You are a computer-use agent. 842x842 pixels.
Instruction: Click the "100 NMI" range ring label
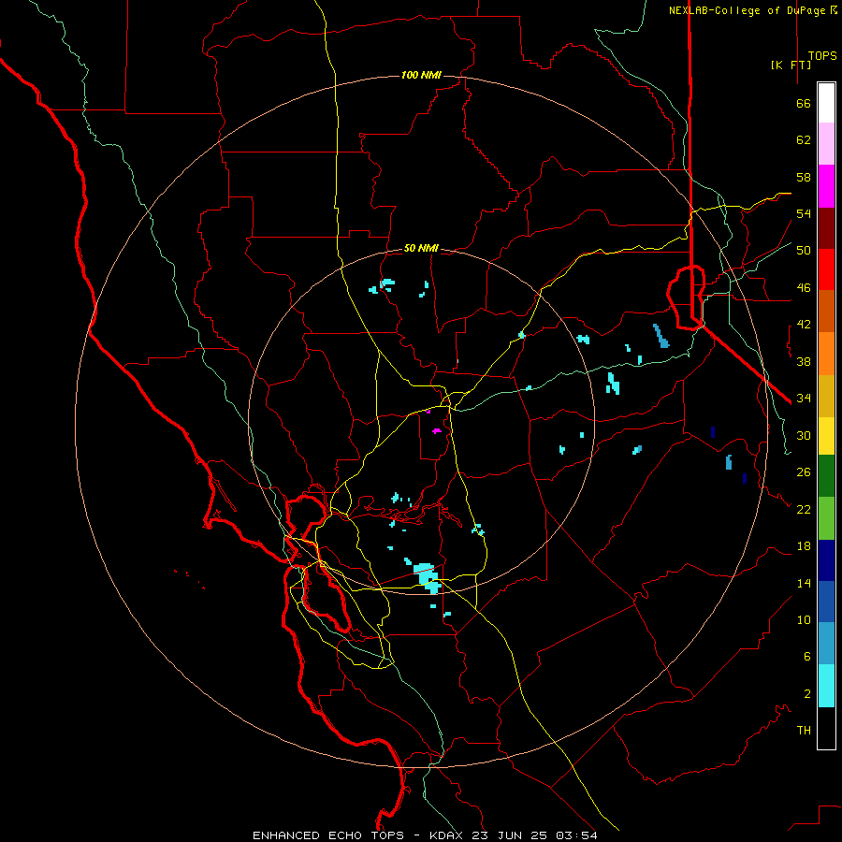tap(421, 75)
